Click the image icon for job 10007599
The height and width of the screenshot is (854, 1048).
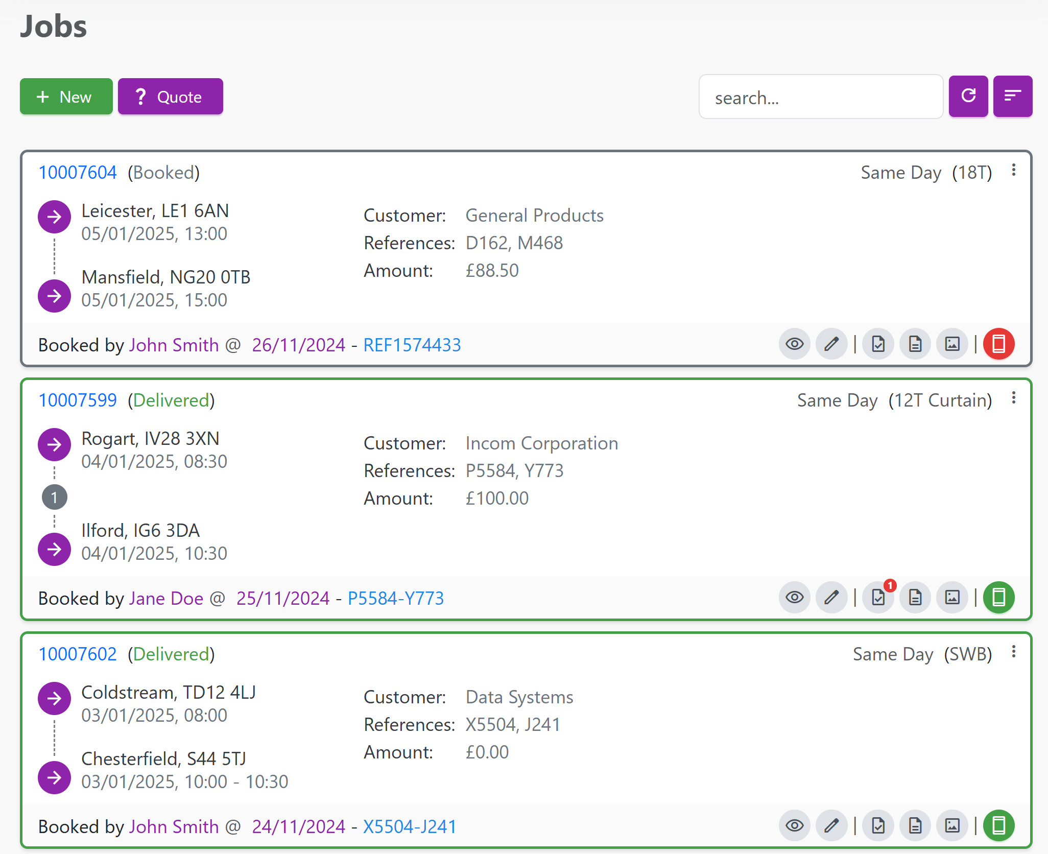click(x=952, y=598)
